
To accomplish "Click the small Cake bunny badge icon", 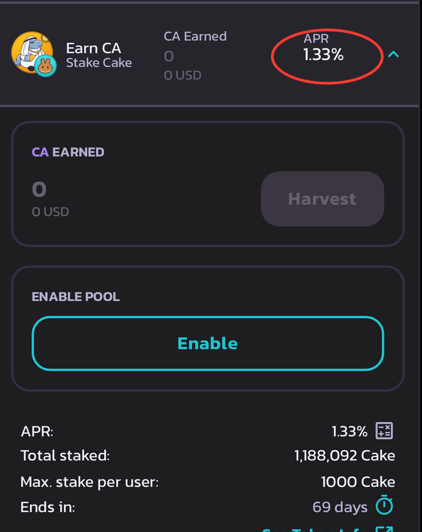I will pyautogui.click(x=46, y=66).
